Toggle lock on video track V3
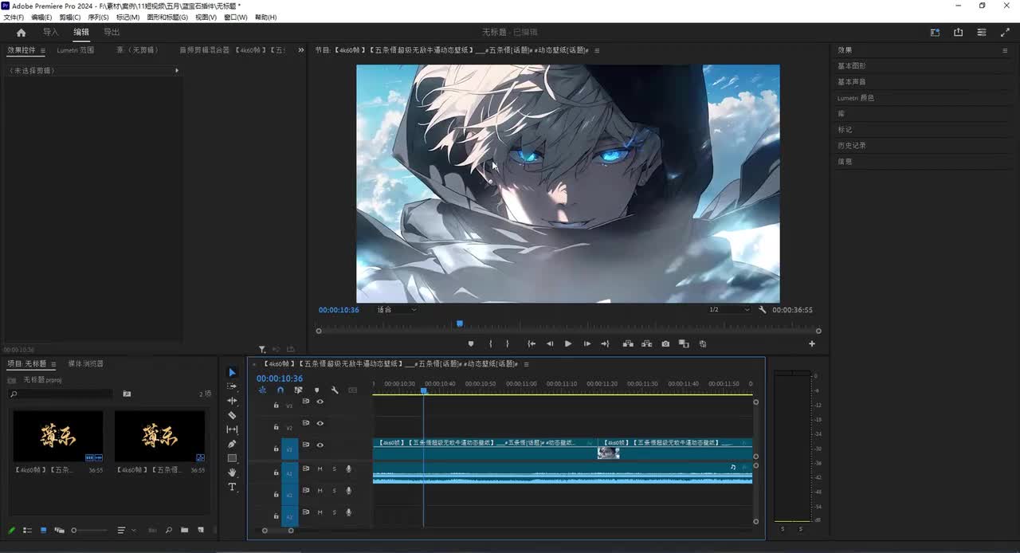This screenshot has height=553, width=1020. coord(276,406)
